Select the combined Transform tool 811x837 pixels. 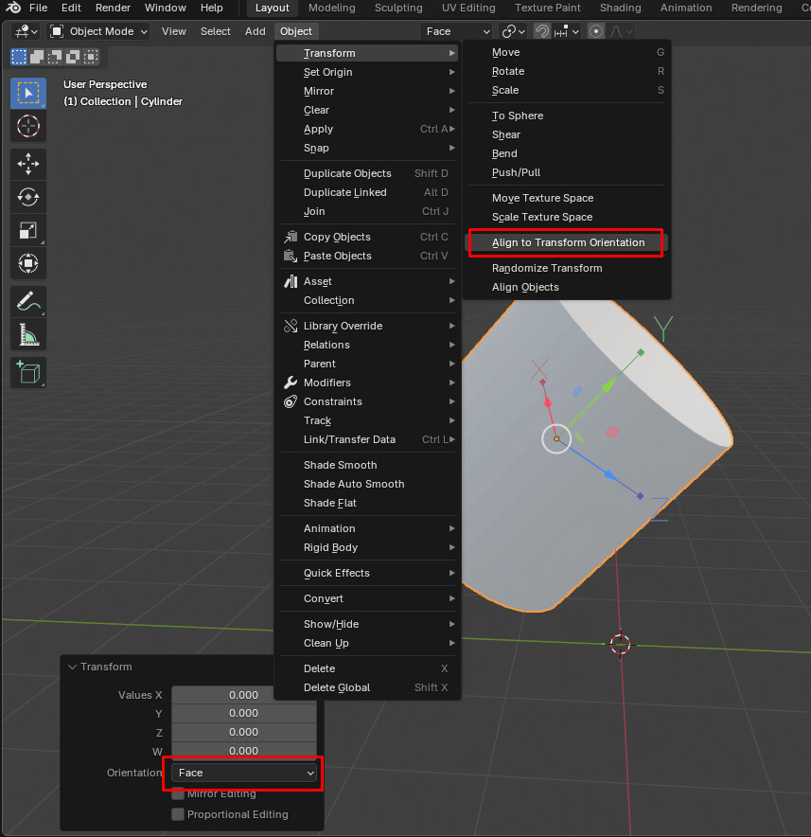tap(28, 263)
